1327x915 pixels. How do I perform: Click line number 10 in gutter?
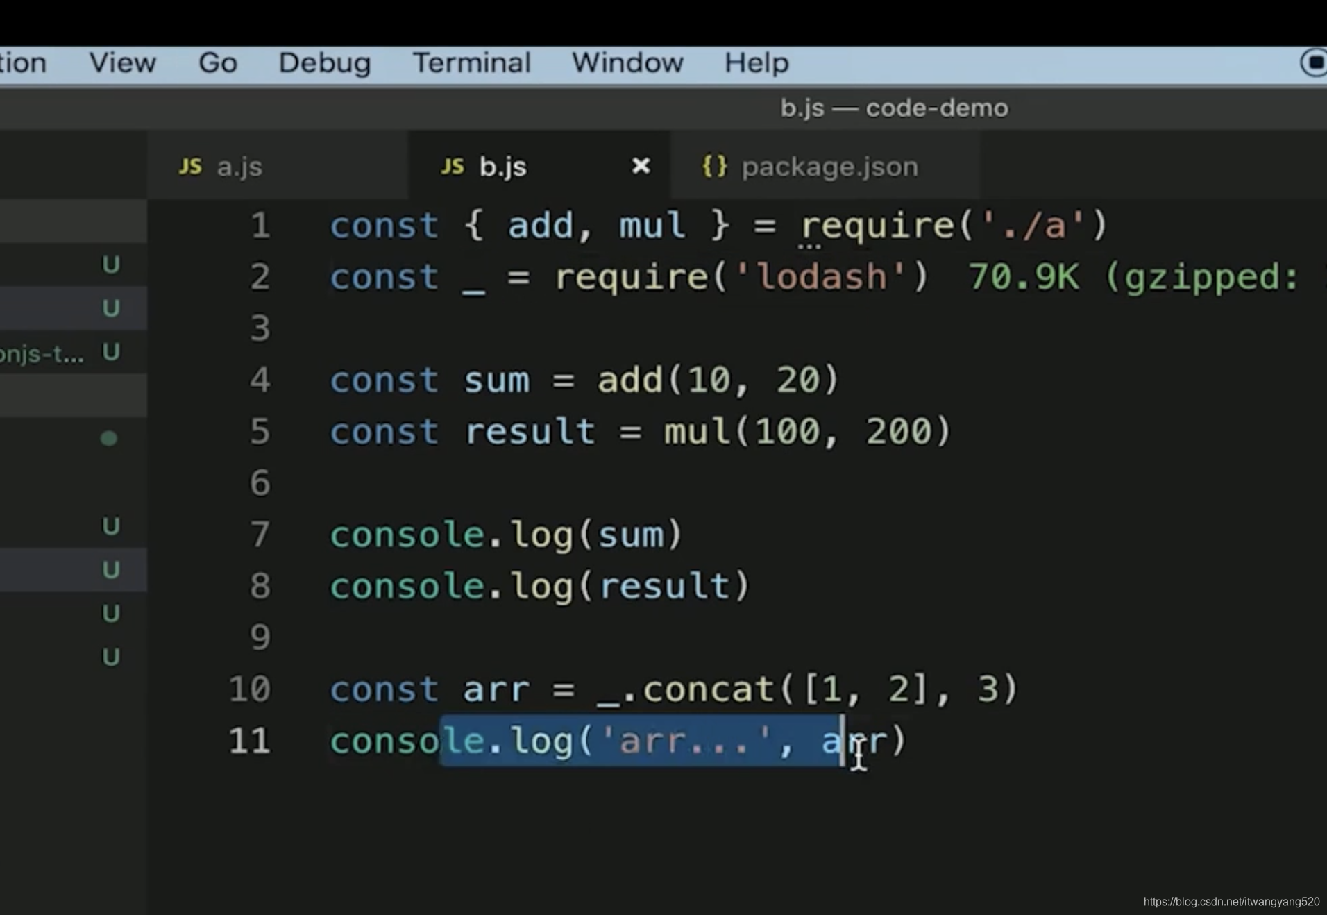coord(250,689)
